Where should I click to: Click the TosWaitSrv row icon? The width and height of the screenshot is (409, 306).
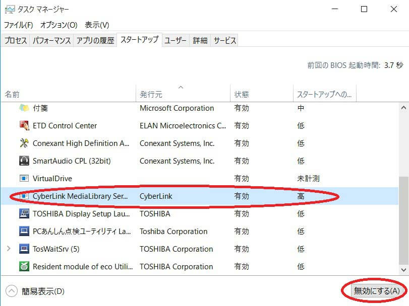click(24, 249)
